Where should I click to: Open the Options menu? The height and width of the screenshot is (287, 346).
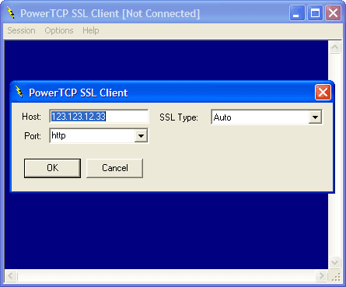(x=59, y=30)
